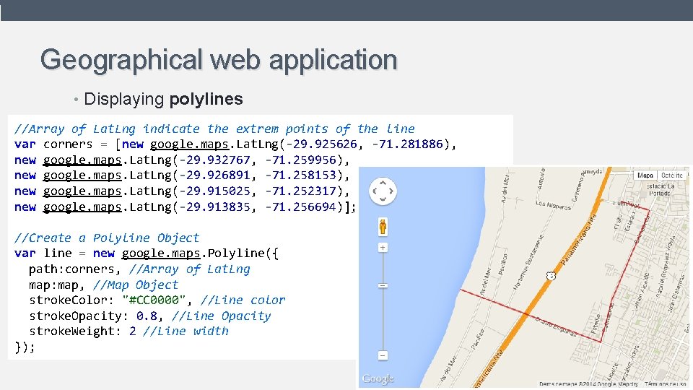Click the strokeOpacity: 0.8 line
The width and height of the screenshot is (693, 390).
point(150,316)
